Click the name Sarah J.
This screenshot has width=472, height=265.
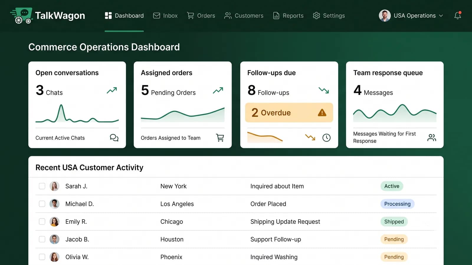[x=76, y=186]
